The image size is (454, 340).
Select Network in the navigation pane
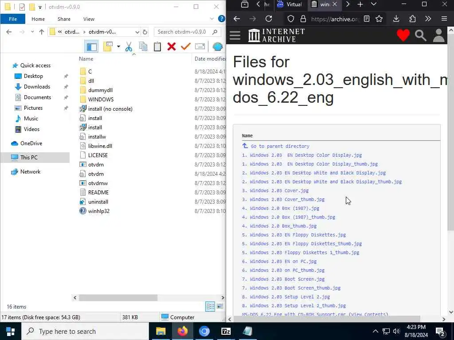coord(30,172)
